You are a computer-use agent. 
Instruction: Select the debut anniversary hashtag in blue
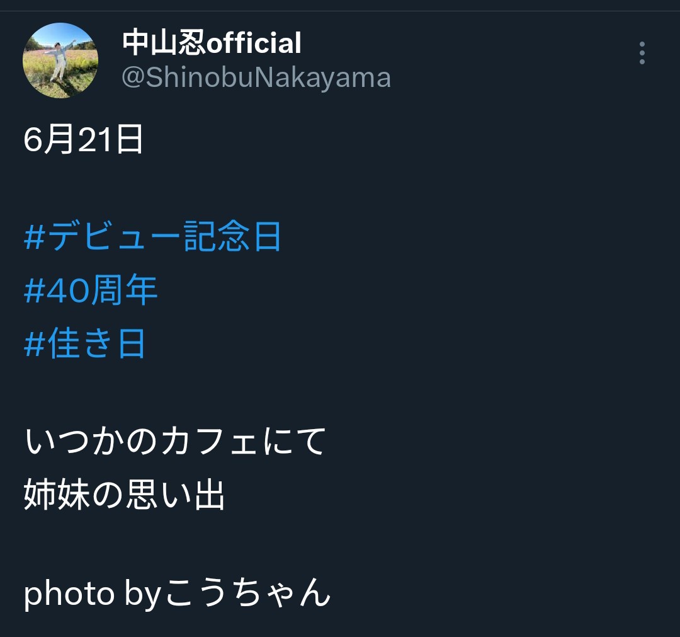(x=153, y=236)
